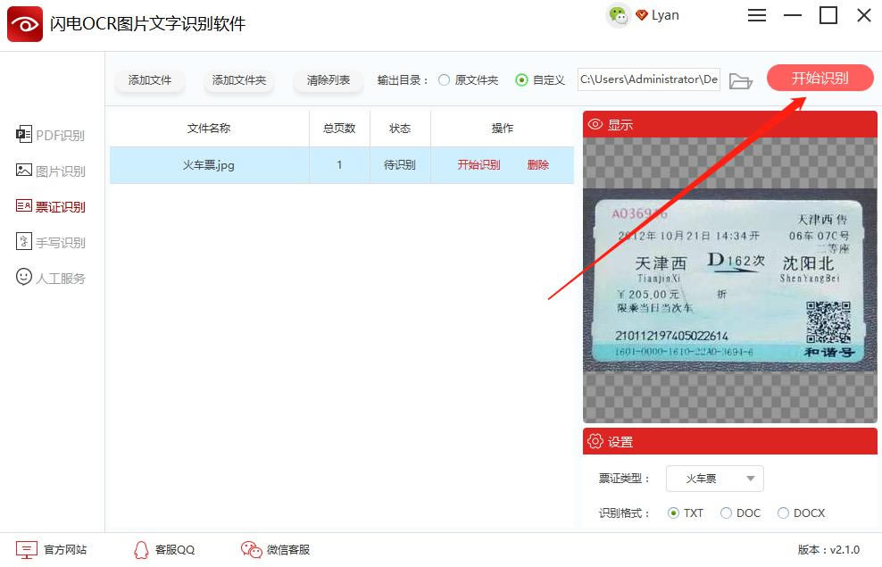Screen dimensions: 882x567
Task: Delete 火车票.jpg from the list
Action: [537, 165]
